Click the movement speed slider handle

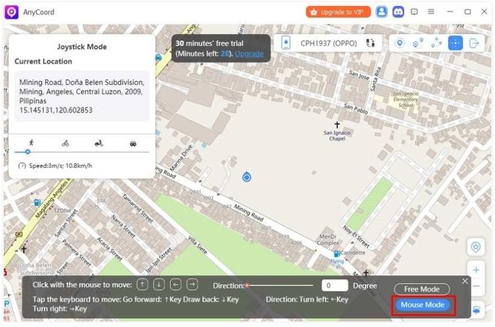pyautogui.click(x=28, y=152)
